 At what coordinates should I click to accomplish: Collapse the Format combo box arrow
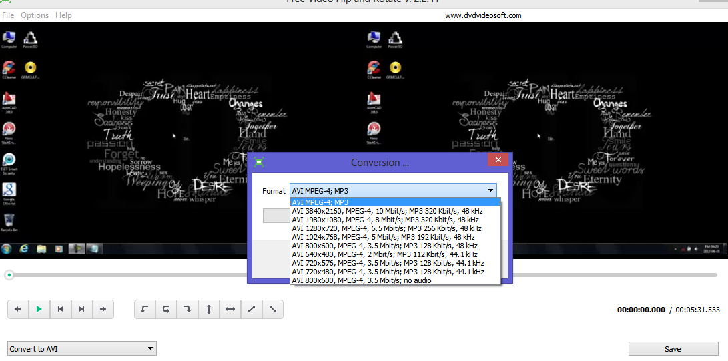tap(490, 190)
